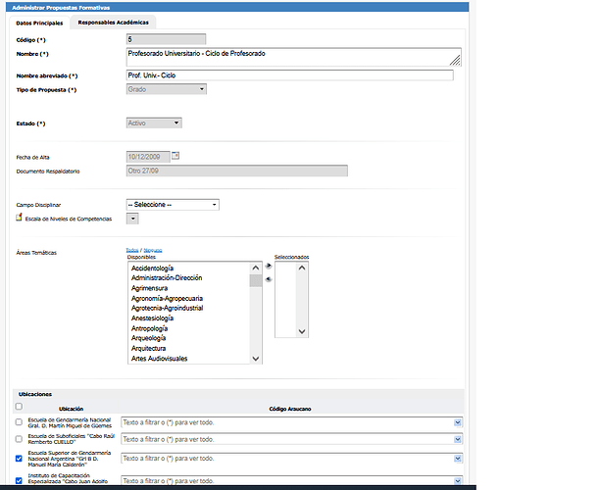Select Arquitectura in Disponibles list
Image resolution: width=601 pixels, height=490 pixels.
click(148, 348)
